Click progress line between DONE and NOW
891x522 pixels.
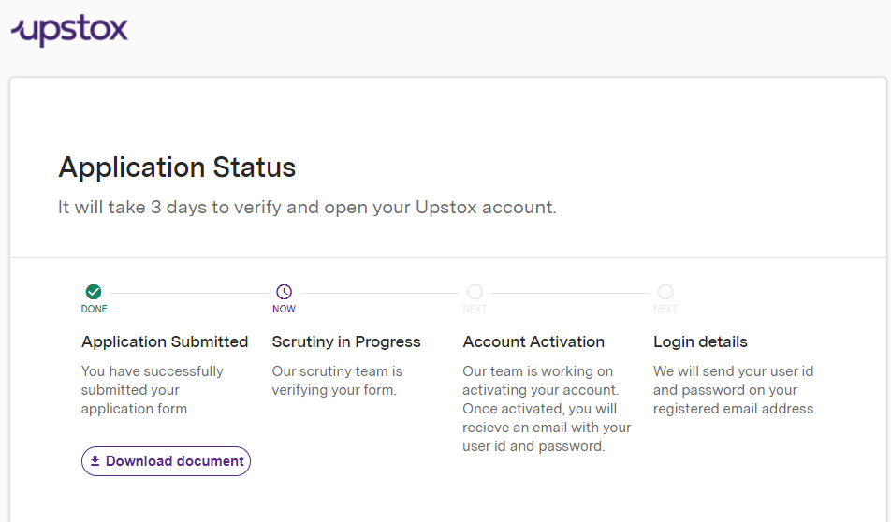pyautogui.click(x=189, y=293)
